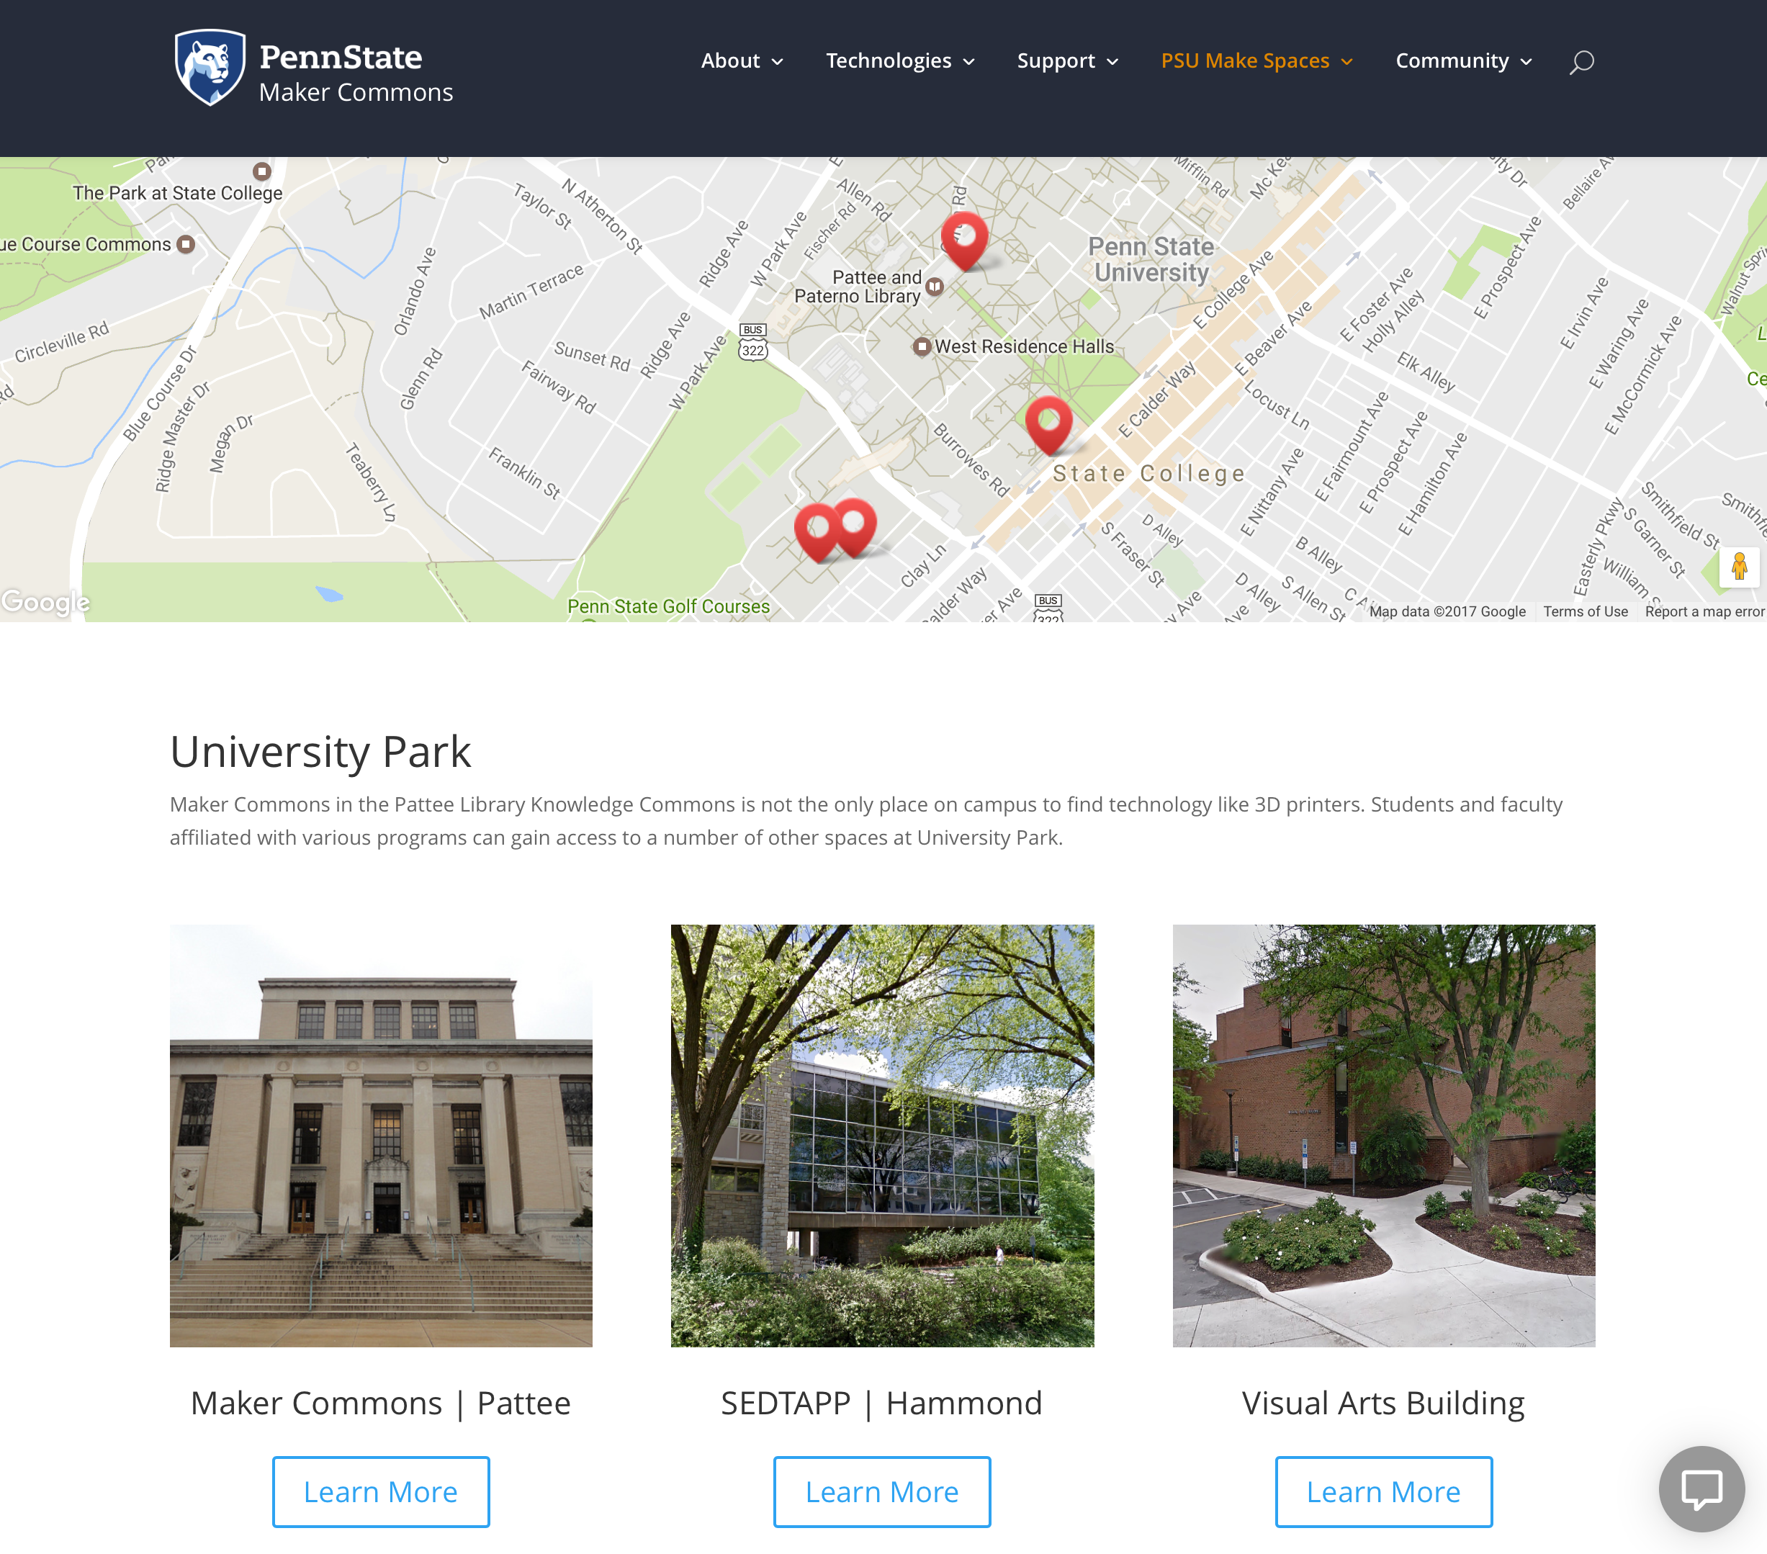Click the University Park heading
The image size is (1767, 1554).
pos(320,752)
